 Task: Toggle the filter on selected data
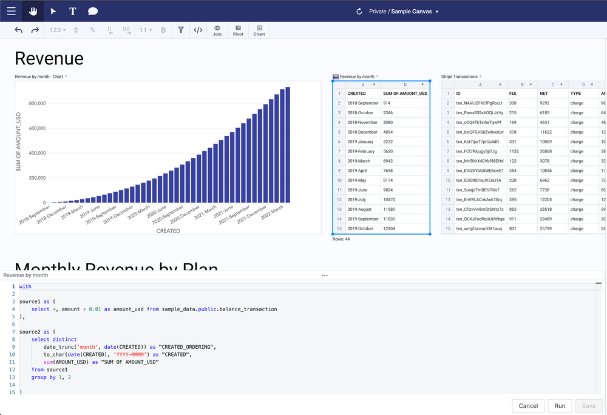click(x=181, y=30)
